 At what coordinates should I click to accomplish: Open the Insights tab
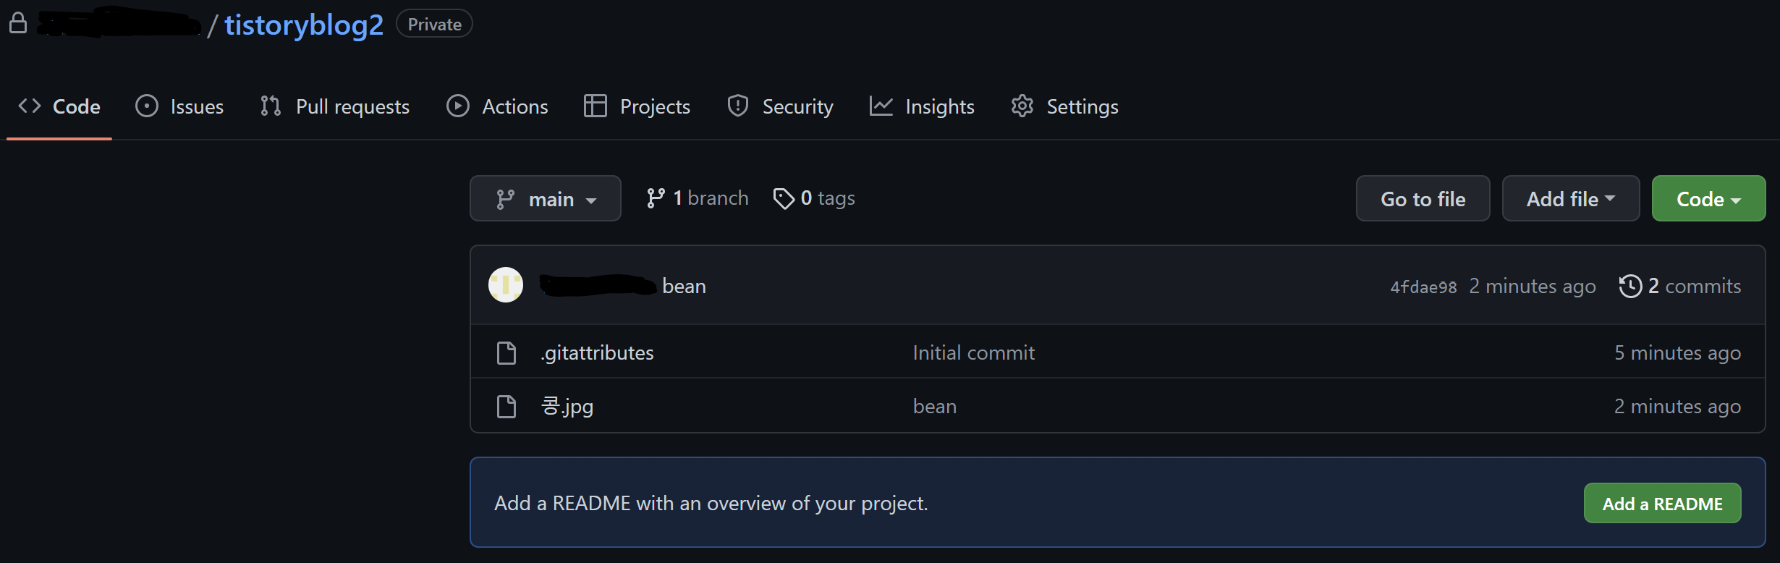coord(923,106)
